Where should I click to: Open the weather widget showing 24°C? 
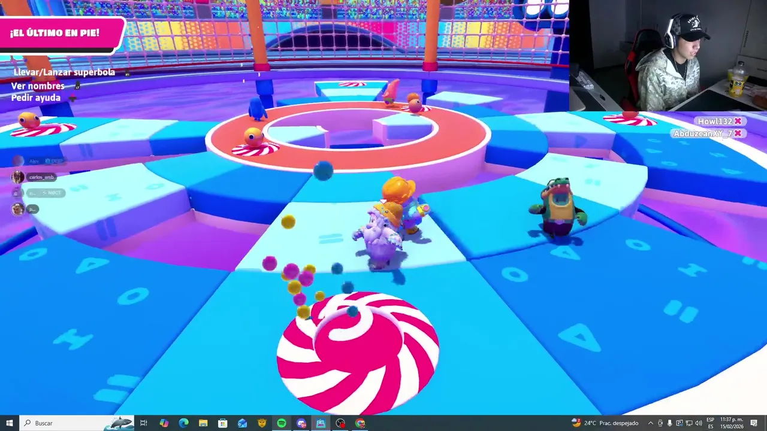605,423
